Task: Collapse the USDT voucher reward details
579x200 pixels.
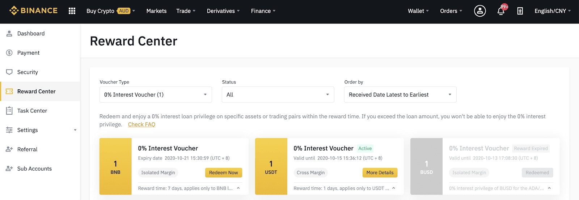Action: pyautogui.click(x=394, y=188)
